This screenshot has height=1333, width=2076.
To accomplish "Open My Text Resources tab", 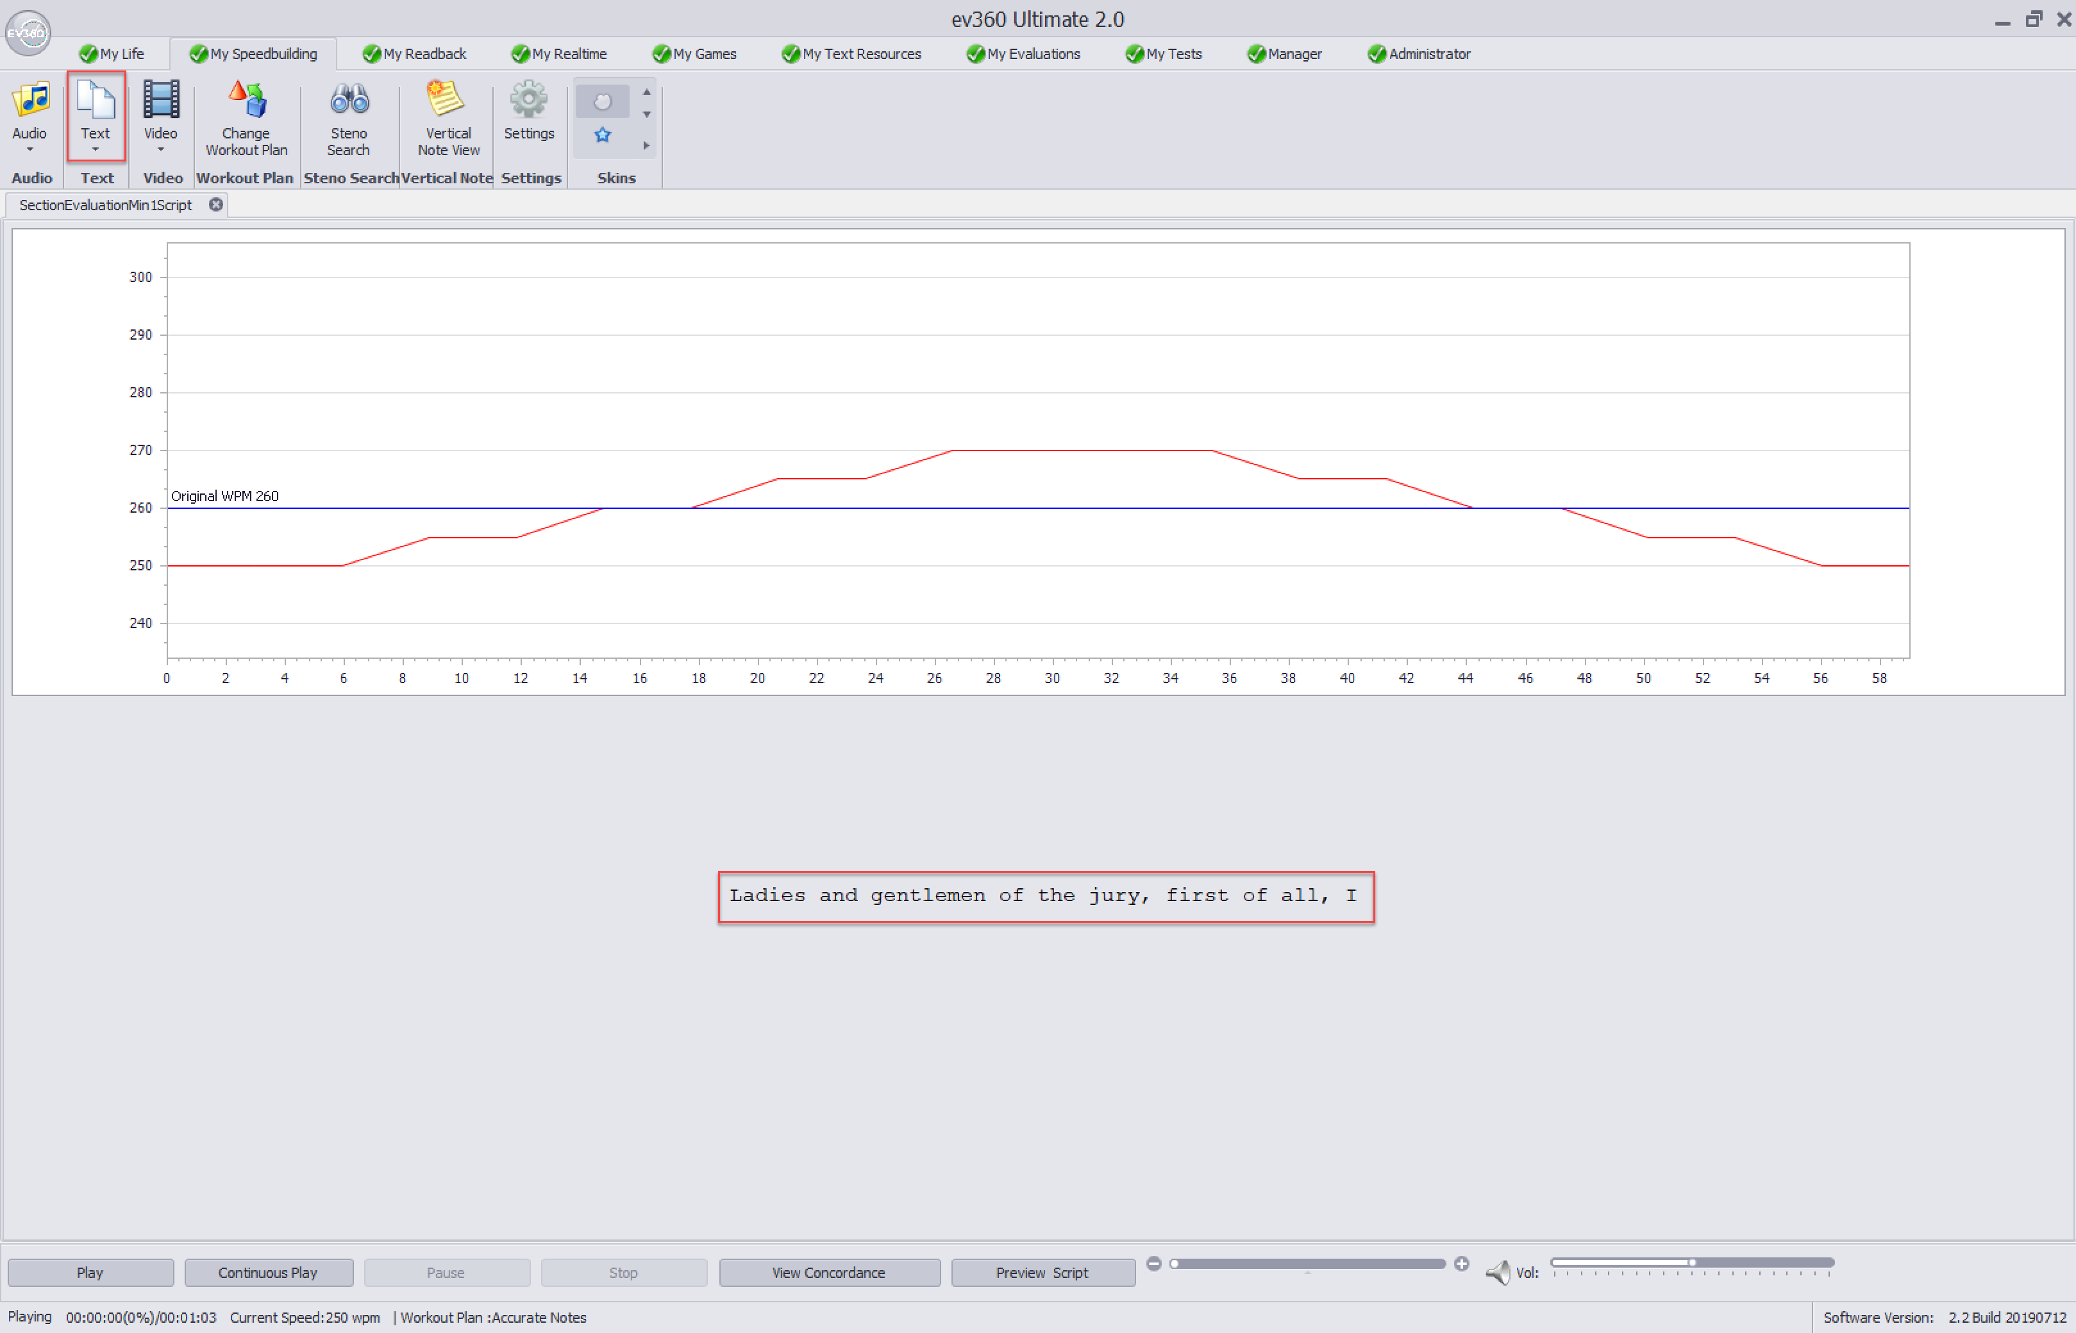I will pos(851,54).
